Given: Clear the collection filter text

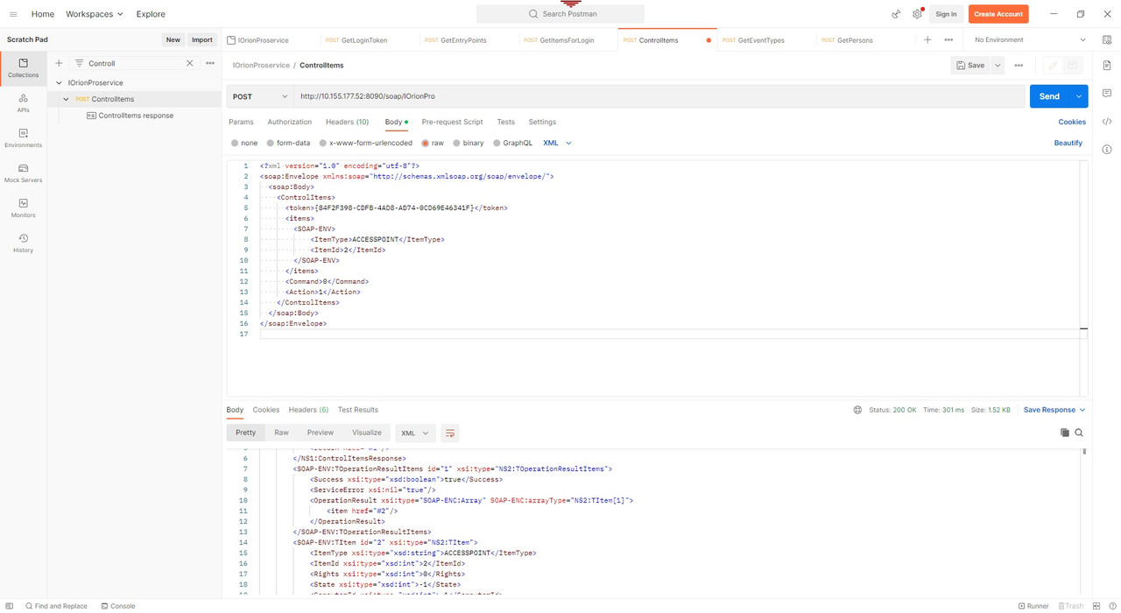Looking at the screenshot, I should point(189,63).
